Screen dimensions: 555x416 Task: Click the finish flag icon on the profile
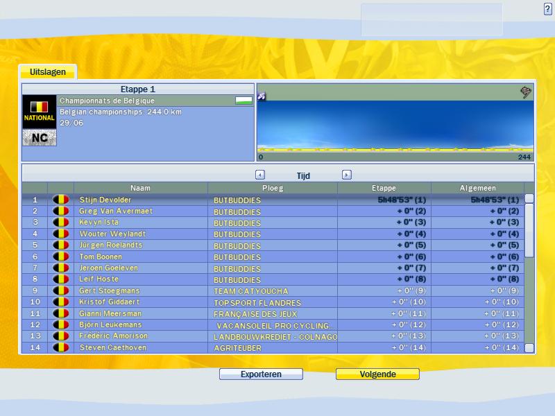526,92
